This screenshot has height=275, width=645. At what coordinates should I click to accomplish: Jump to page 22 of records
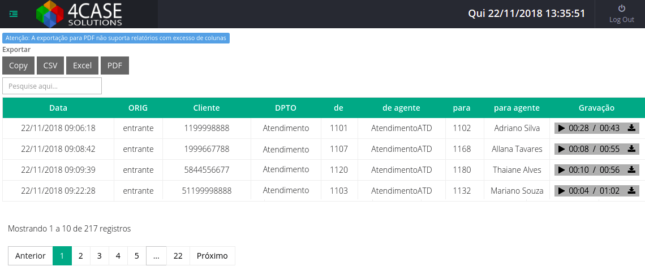pyautogui.click(x=178, y=256)
